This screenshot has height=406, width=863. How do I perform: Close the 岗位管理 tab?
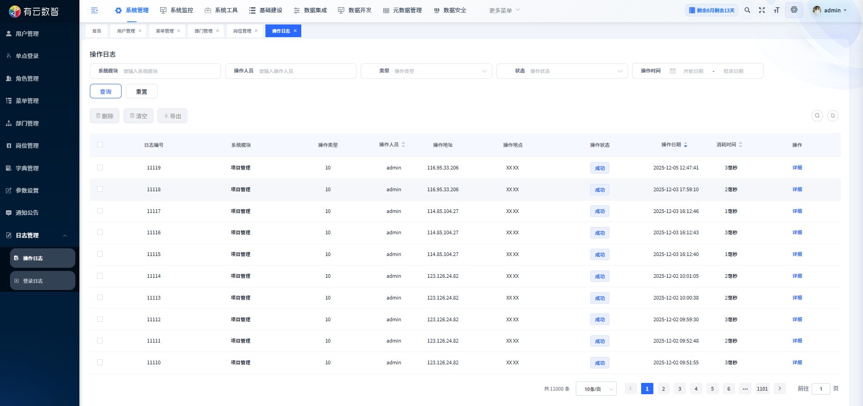[x=256, y=31]
